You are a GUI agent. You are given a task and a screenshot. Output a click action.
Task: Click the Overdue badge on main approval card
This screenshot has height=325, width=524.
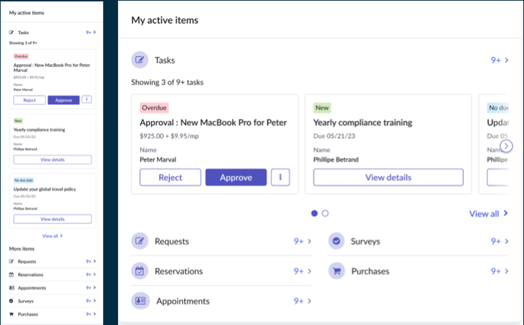pyautogui.click(x=154, y=108)
